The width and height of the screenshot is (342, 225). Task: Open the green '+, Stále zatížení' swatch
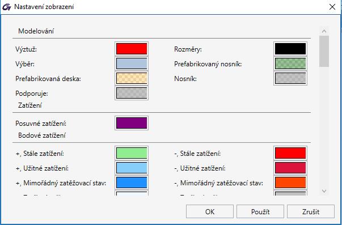pos(132,153)
